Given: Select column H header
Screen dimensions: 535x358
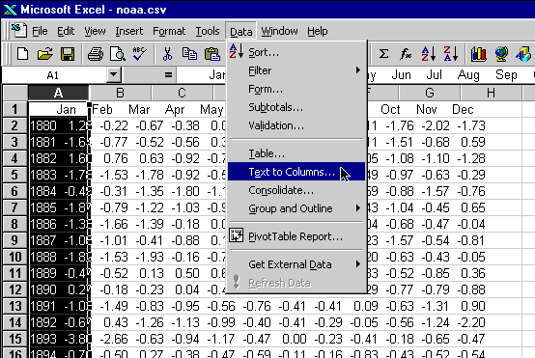Looking at the screenshot, I should tap(491, 93).
